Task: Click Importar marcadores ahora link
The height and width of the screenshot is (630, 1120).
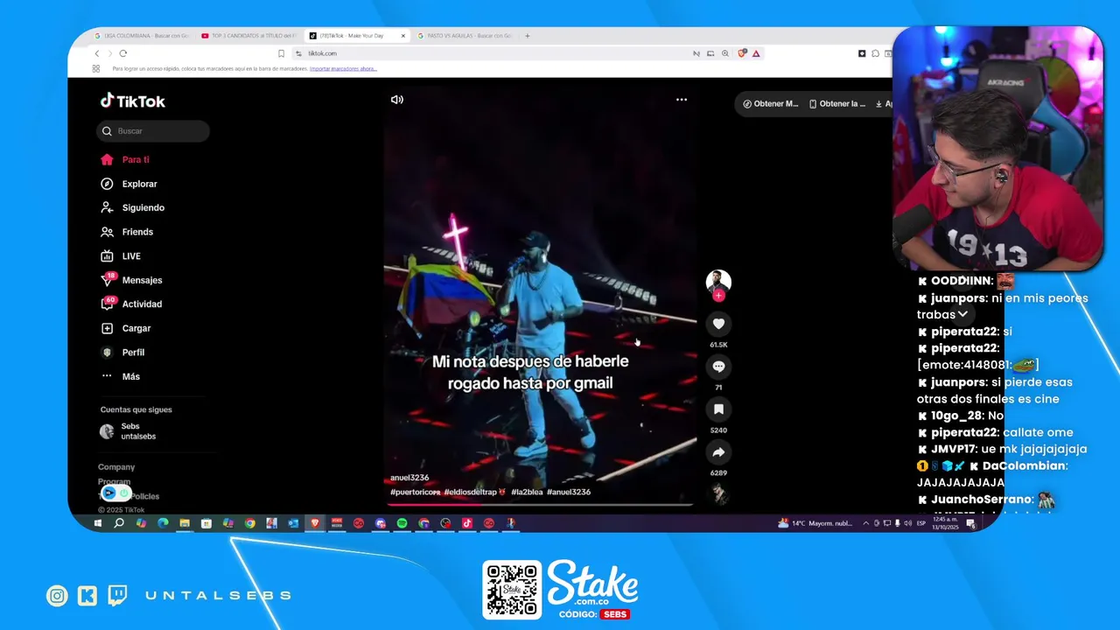Action: click(343, 68)
